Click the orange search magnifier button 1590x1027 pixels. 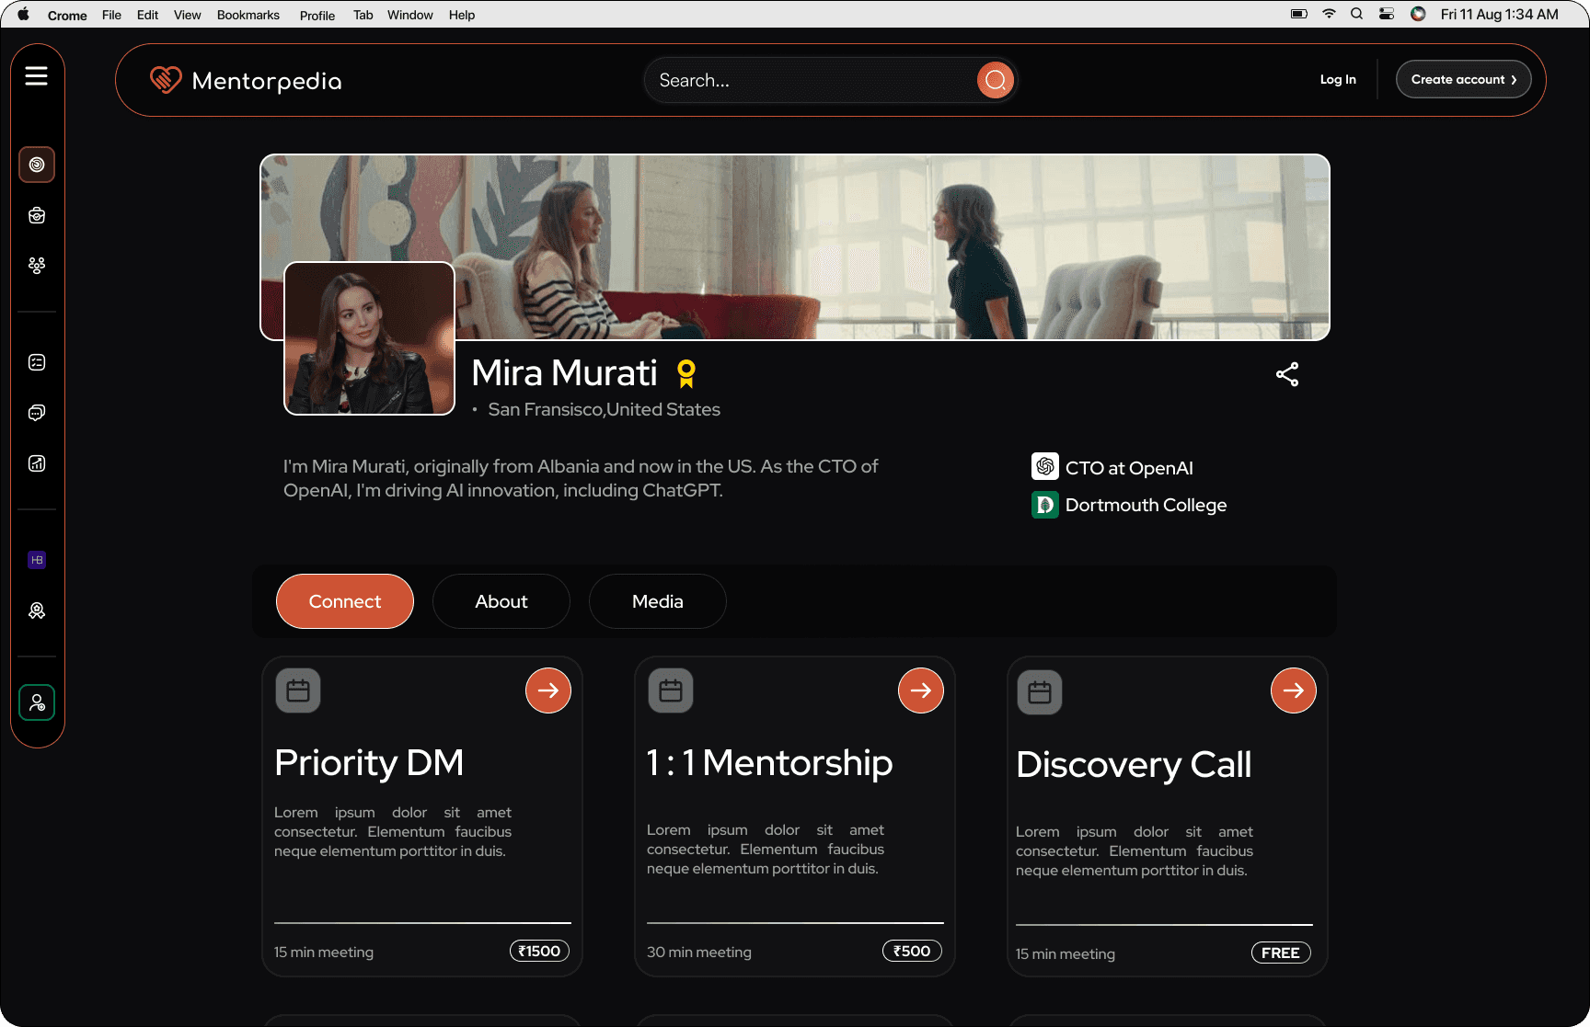point(995,80)
